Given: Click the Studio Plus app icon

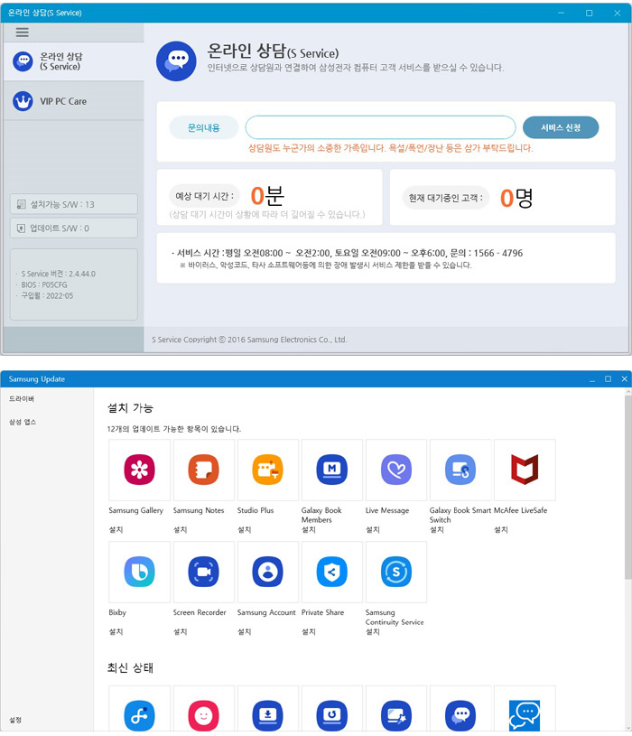Looking at the screenshot, I should [x=268, y=470].
